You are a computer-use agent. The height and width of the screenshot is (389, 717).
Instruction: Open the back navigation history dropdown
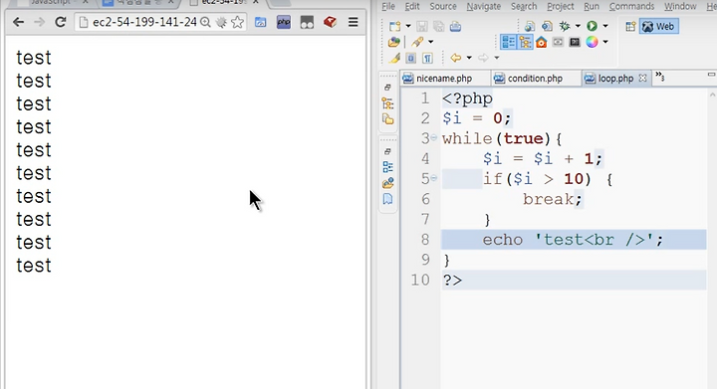pyautogui.click(x=469, y=58)
